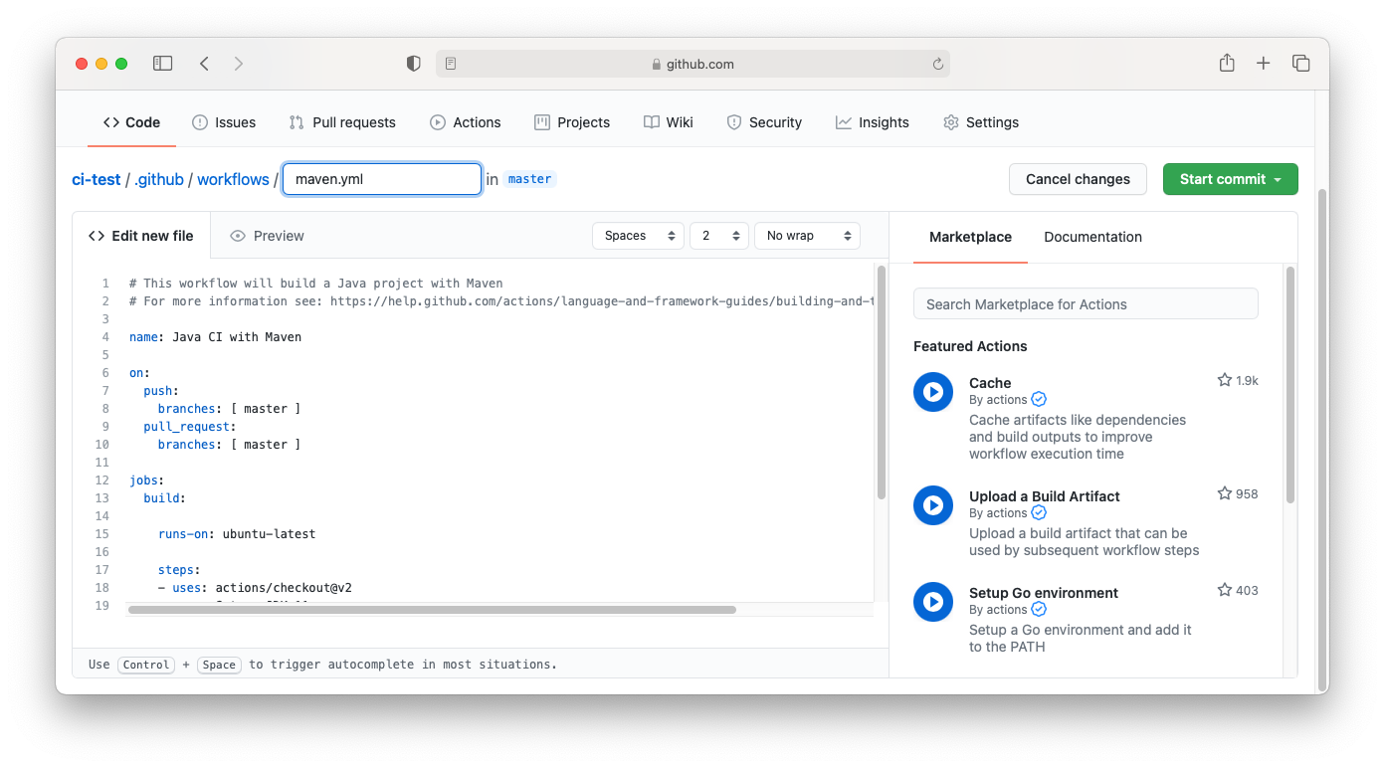The height and width of the screenshot is (768, 1385).
Task: Click code line "runs-on: ubuntu-latest"
Action: click(237, 534)
